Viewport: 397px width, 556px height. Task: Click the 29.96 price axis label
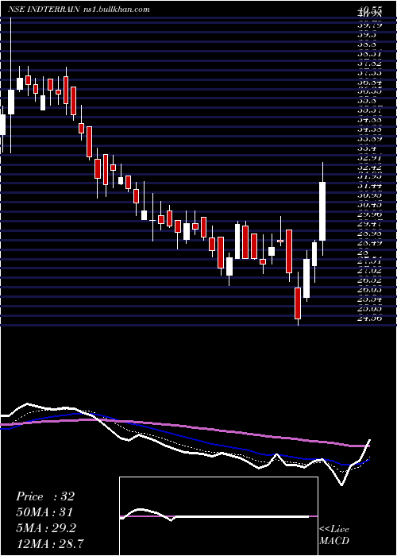pyautogui.click(x=370, y=214)
